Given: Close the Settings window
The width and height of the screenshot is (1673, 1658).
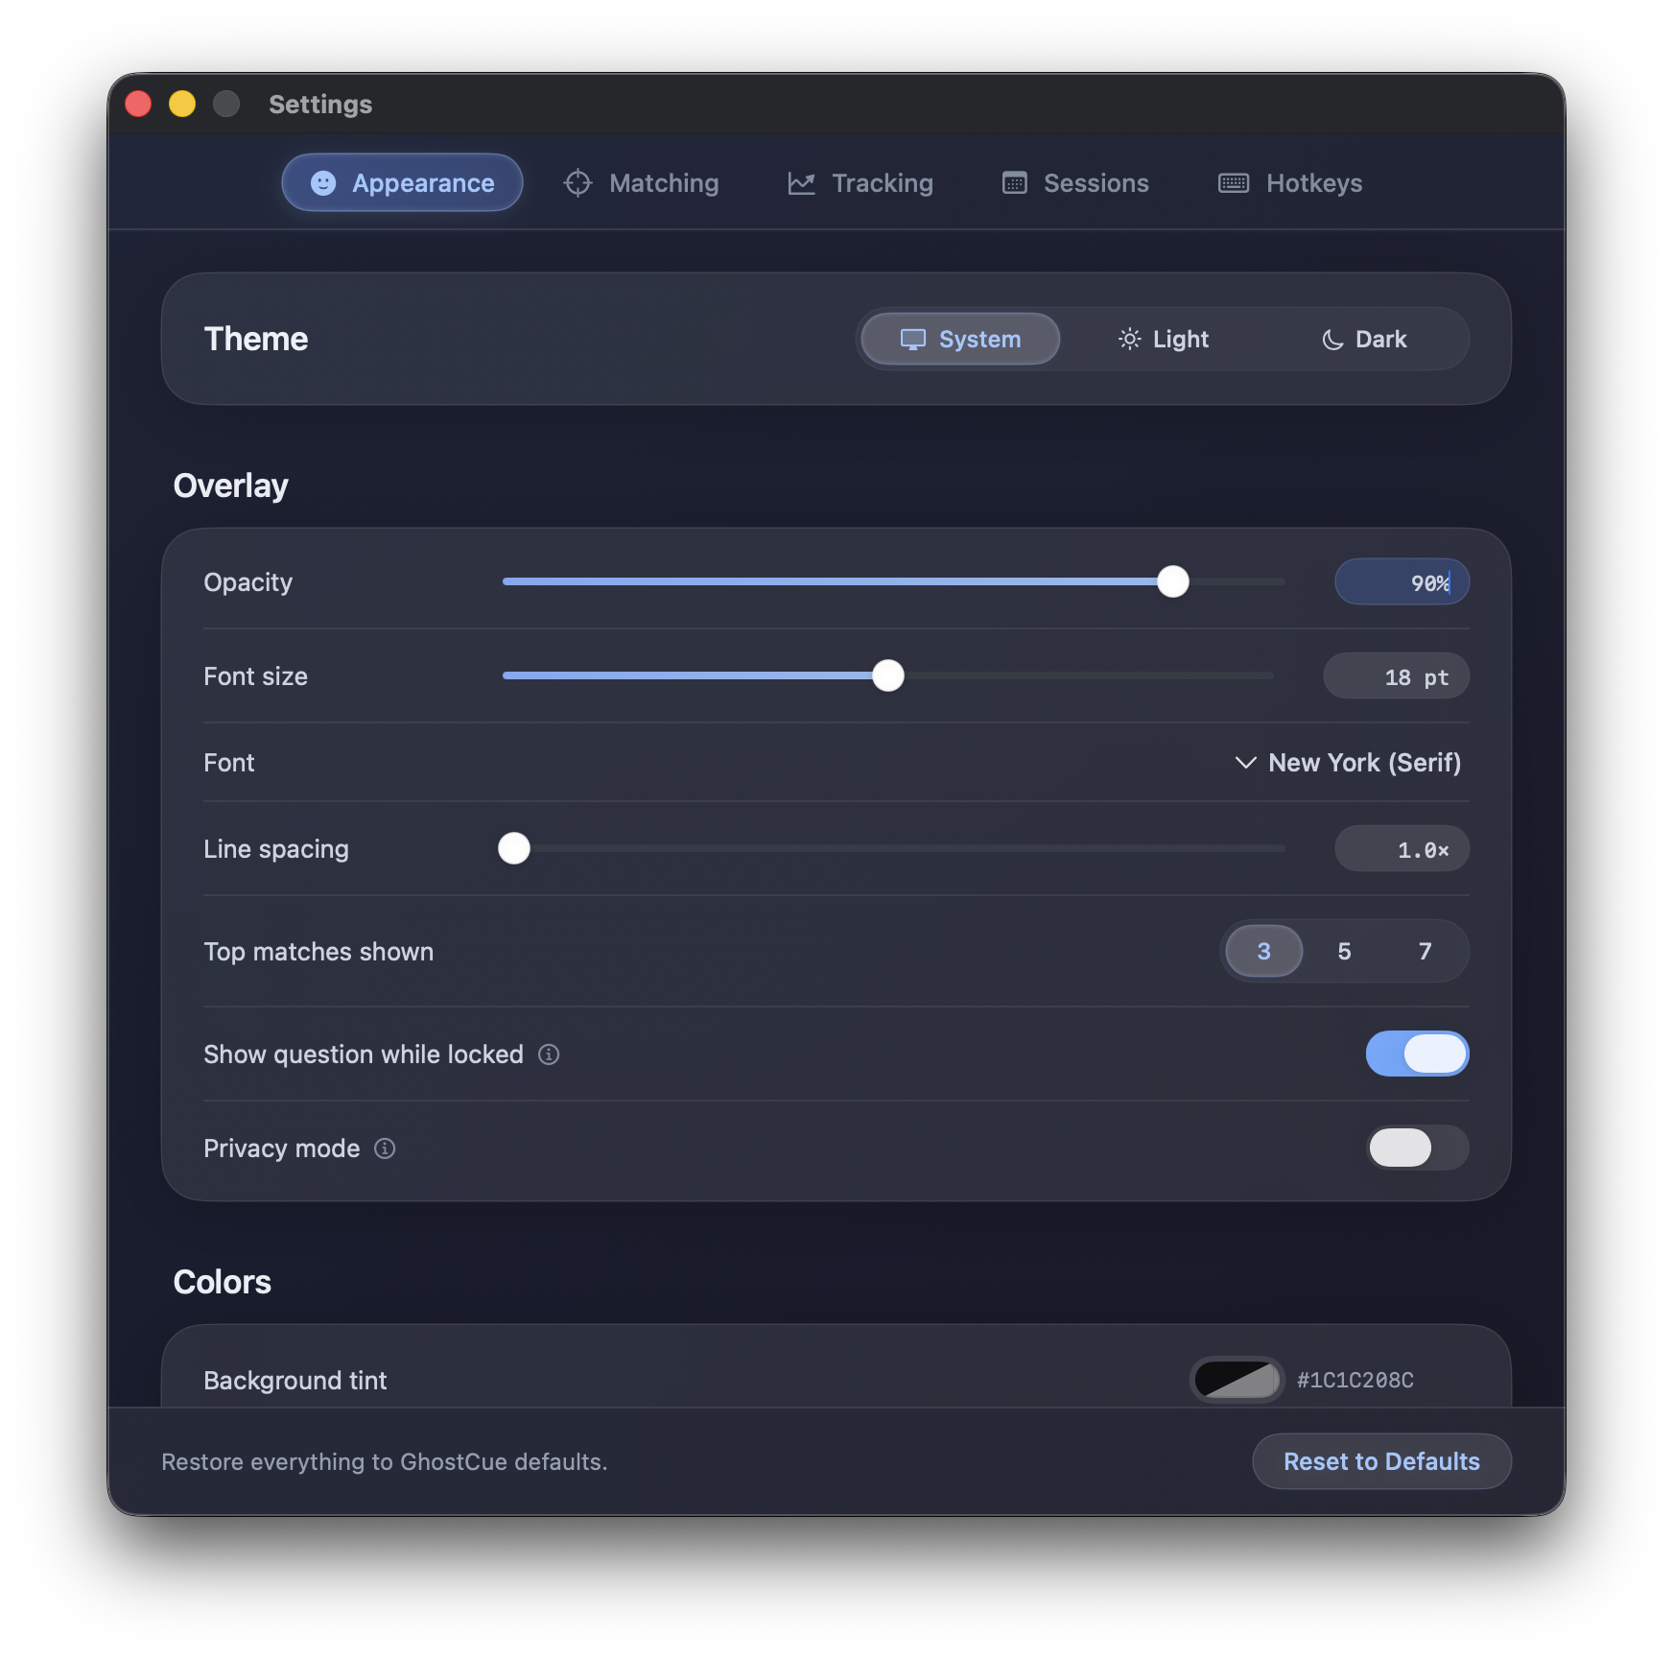Looking at the screenshot, I should [x=138, y=104].
